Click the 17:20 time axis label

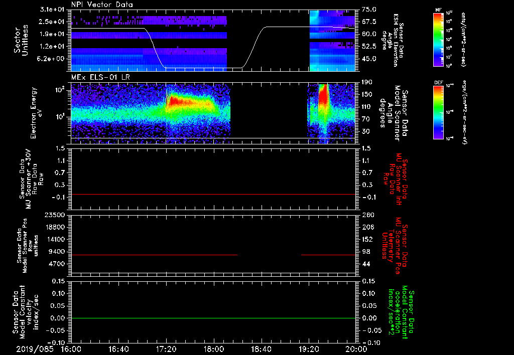click(166, 349)
